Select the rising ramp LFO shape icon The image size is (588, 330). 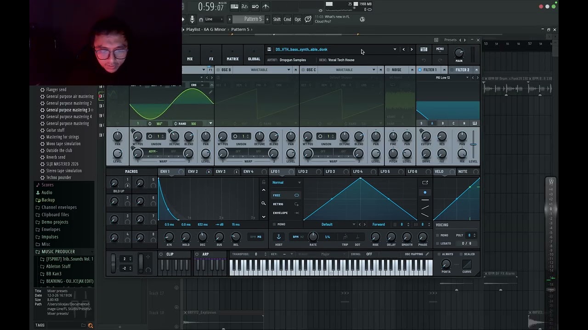point(425,207)
